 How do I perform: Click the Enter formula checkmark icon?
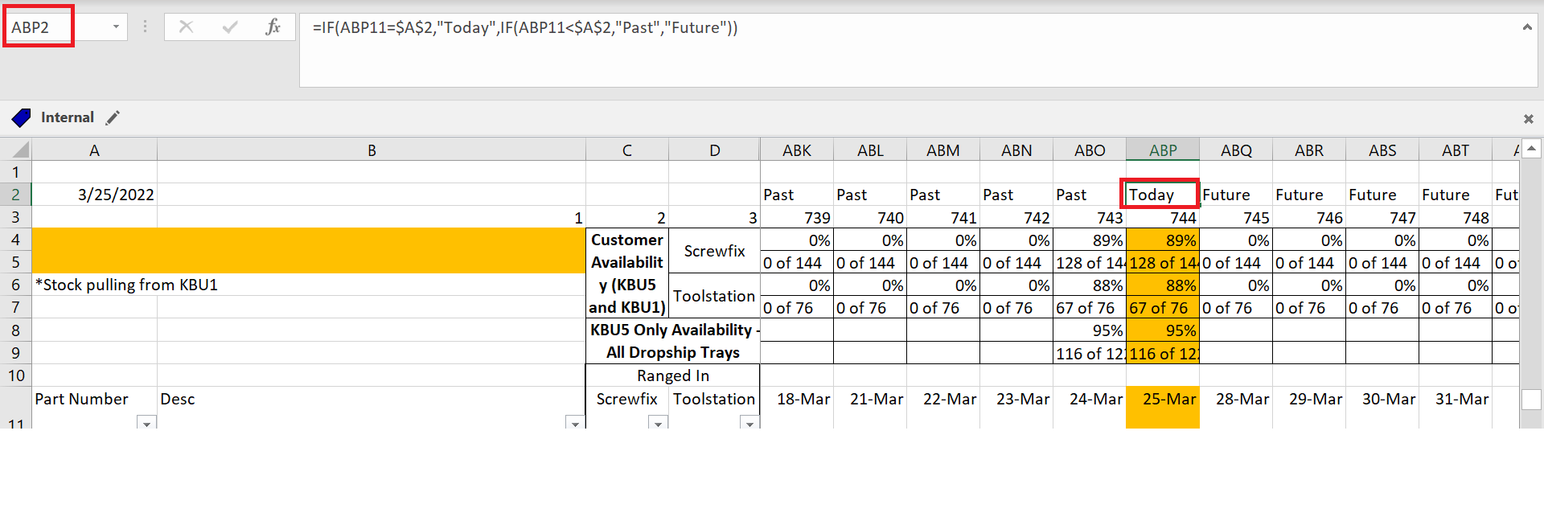coord(230,27)
